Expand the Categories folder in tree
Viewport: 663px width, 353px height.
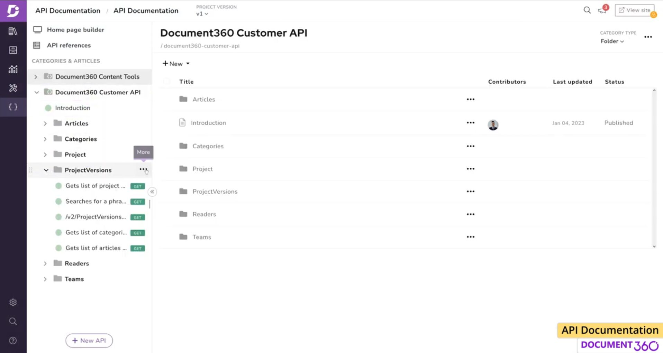(45, 139)
